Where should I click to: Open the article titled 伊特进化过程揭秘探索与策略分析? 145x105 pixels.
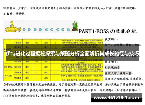[72, 54]
